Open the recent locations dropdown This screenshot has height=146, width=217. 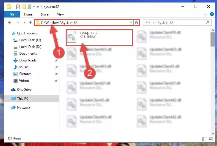(x=25, y=22)
